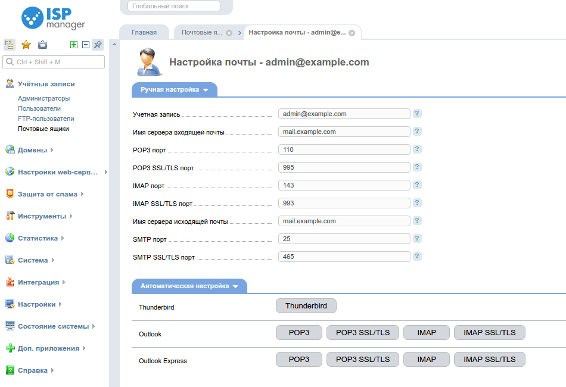Click the sidebar scroll up arrow

[114, 45]
